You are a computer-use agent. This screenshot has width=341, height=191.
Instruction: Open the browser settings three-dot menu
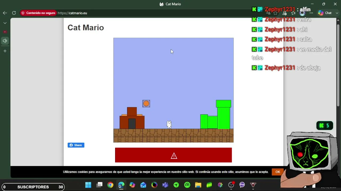(311, 13)
